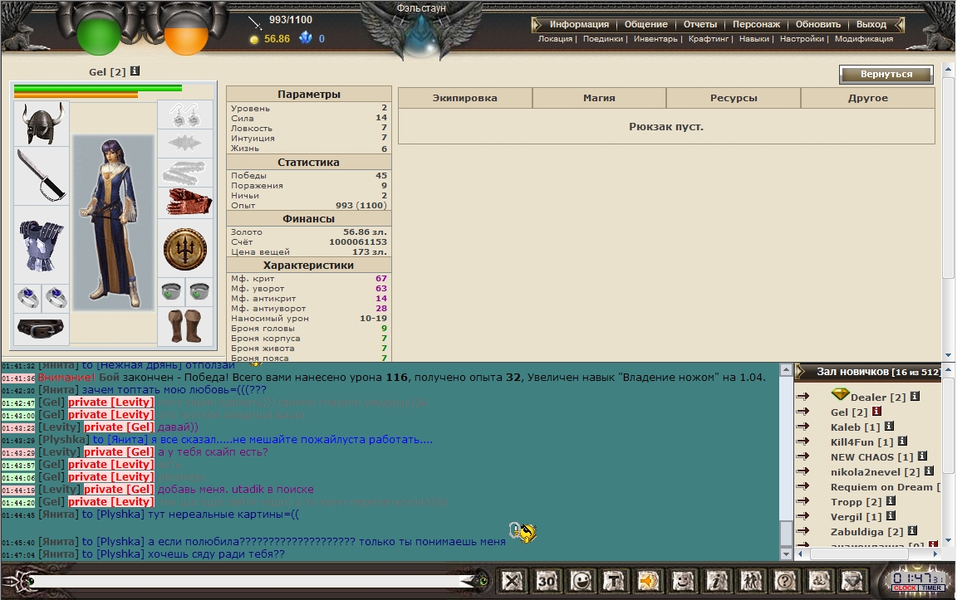Click the italic i info toolbar icon

click(717, 581)
